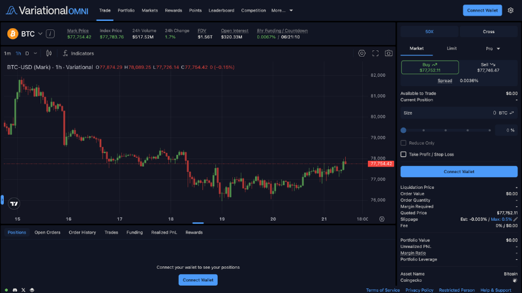
Task: Go to the Trade nav tab
Action: coord(105,10)
